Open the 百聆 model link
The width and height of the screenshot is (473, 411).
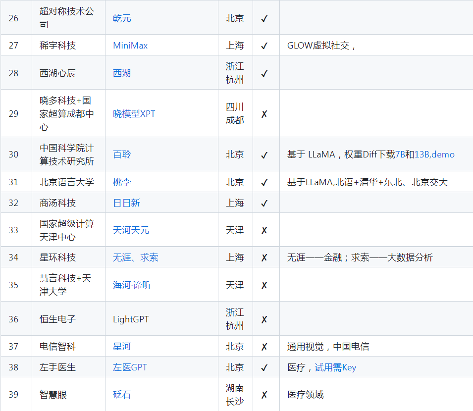(122, 154)
